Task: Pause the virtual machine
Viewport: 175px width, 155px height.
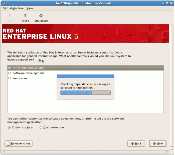Action: pyautogui.click(x=25, y=18)
